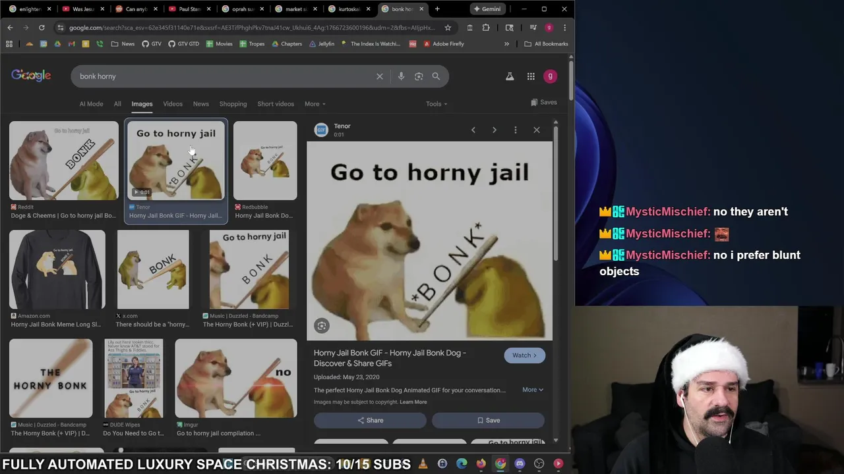
Task: Open Chrome extensions puzzle icon
Action: click(x=486, y=28)
